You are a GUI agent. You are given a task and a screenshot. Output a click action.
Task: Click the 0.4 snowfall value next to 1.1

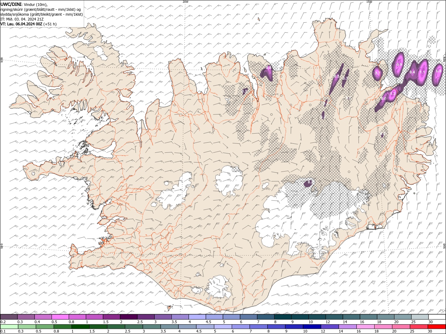(x=412, y=72)
